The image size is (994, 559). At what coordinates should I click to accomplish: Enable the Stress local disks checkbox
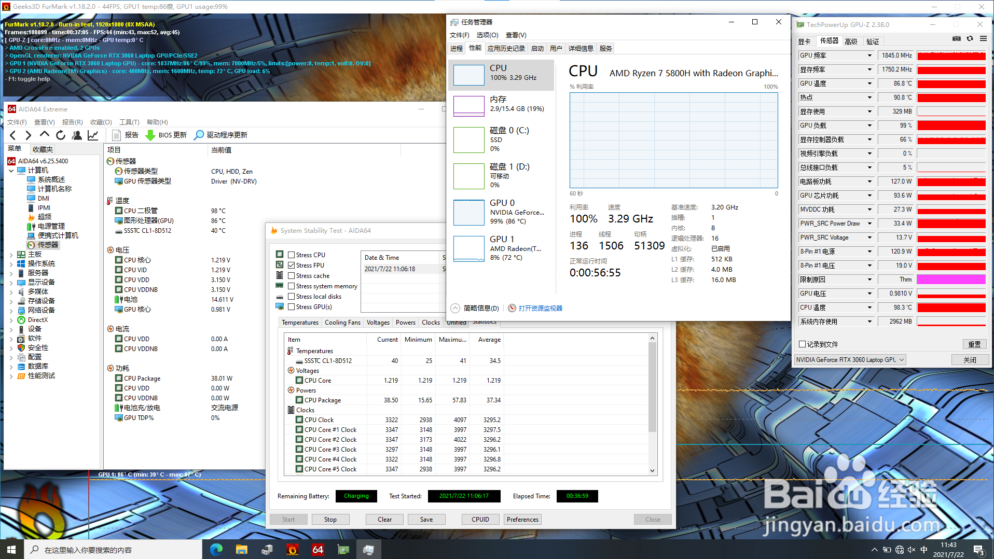(292, 297)
